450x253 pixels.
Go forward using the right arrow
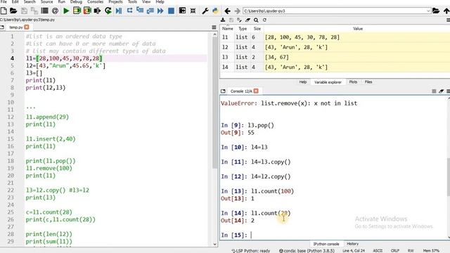(237, 11)
